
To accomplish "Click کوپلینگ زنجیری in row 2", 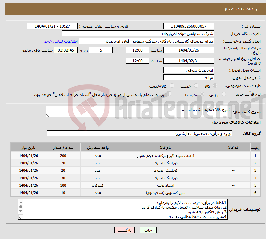I will [165, 163].
